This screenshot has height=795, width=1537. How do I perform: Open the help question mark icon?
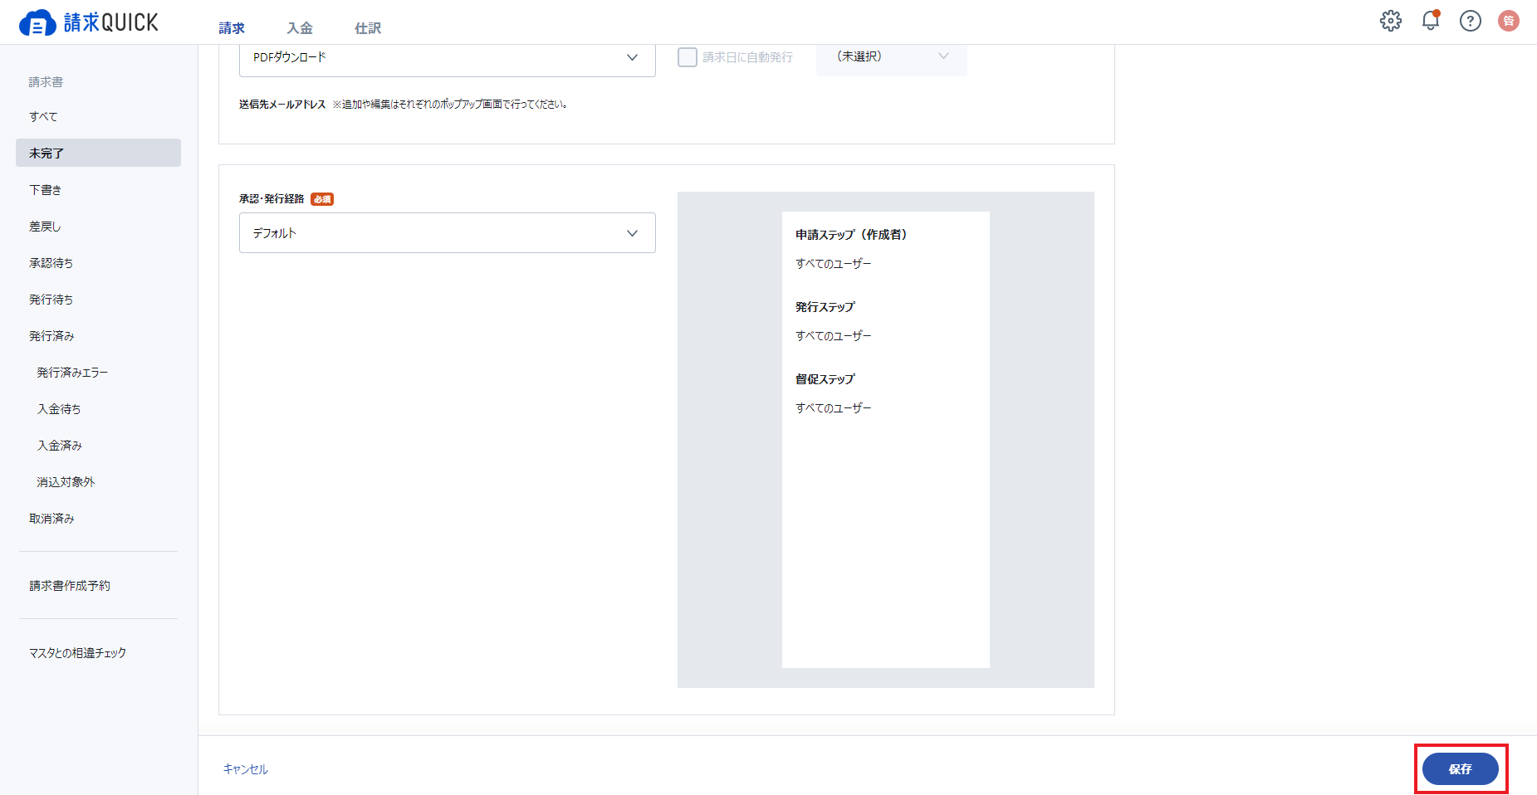1471,21
